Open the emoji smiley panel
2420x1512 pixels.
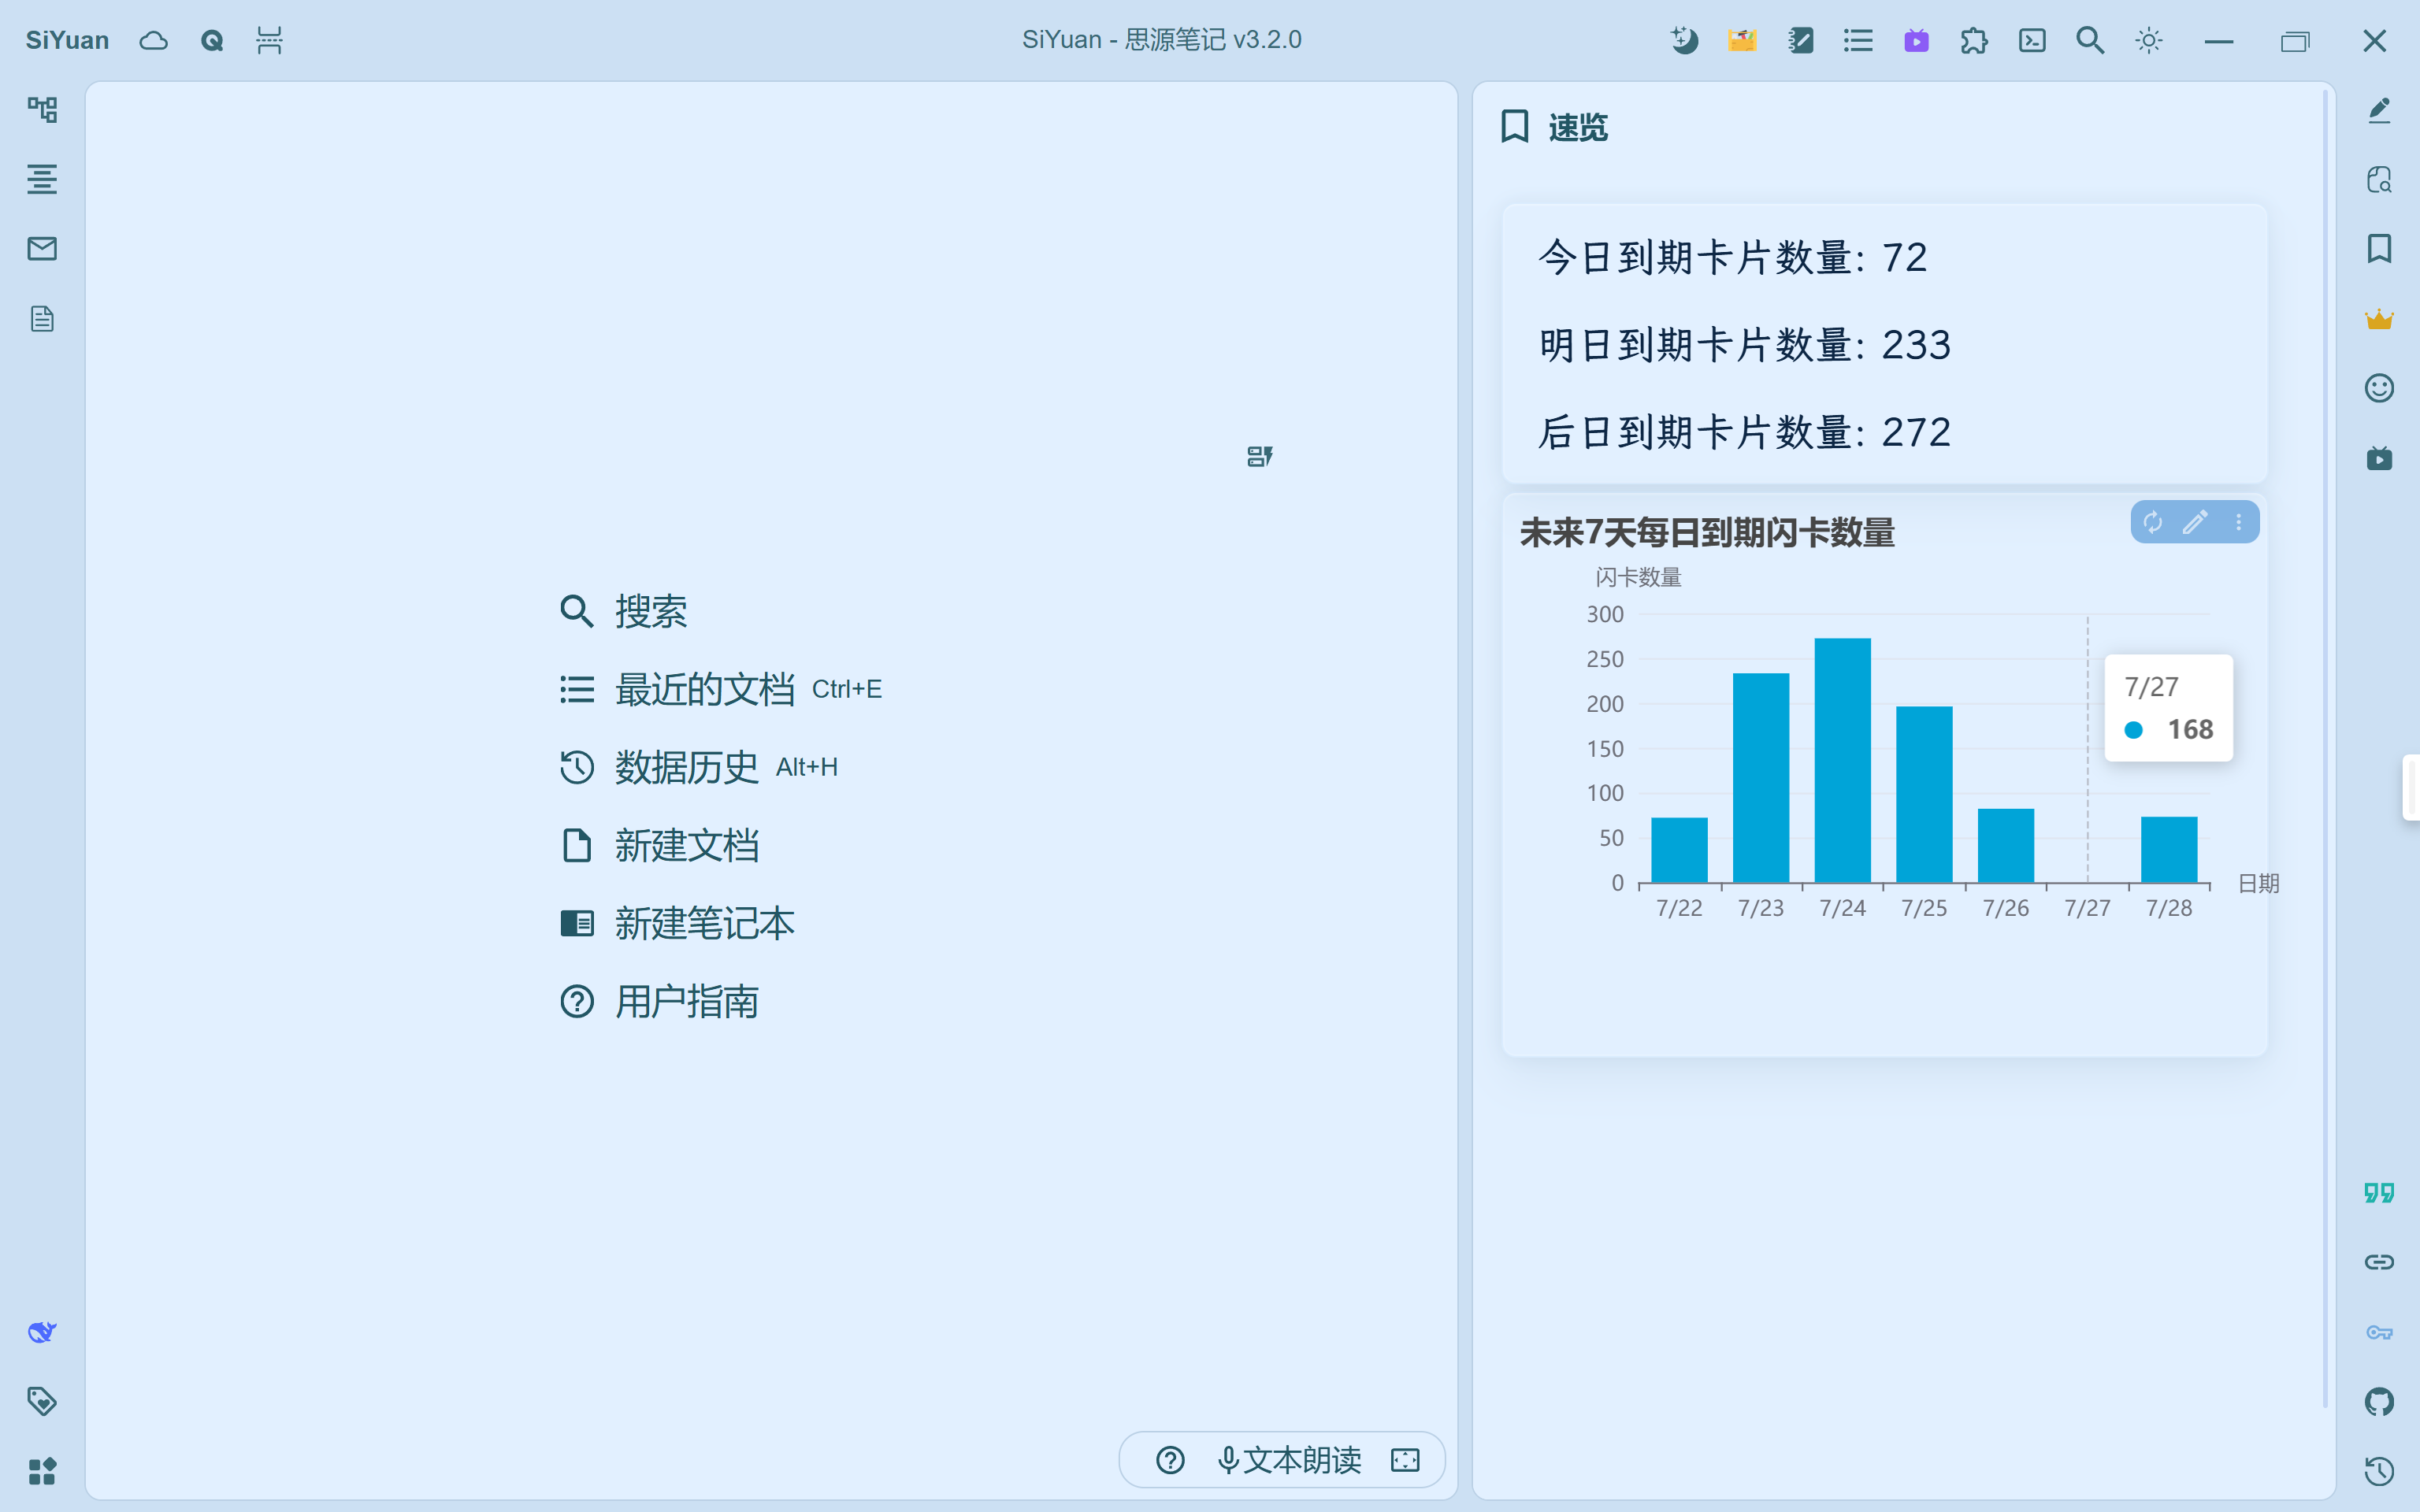tap(2379, 388)
